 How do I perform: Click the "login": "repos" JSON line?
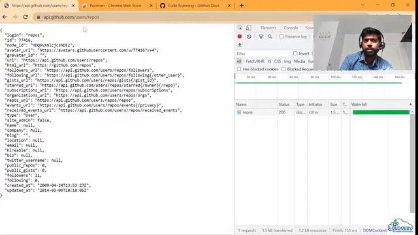tap(24, 35)
